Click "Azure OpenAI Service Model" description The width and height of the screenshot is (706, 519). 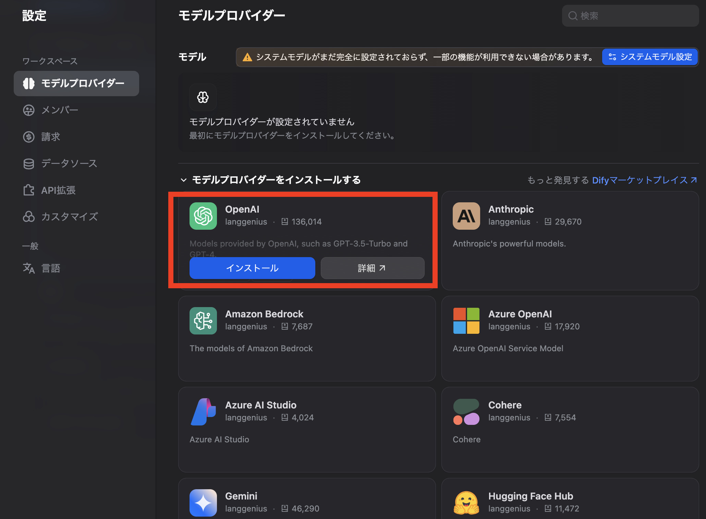coord(508,349)
